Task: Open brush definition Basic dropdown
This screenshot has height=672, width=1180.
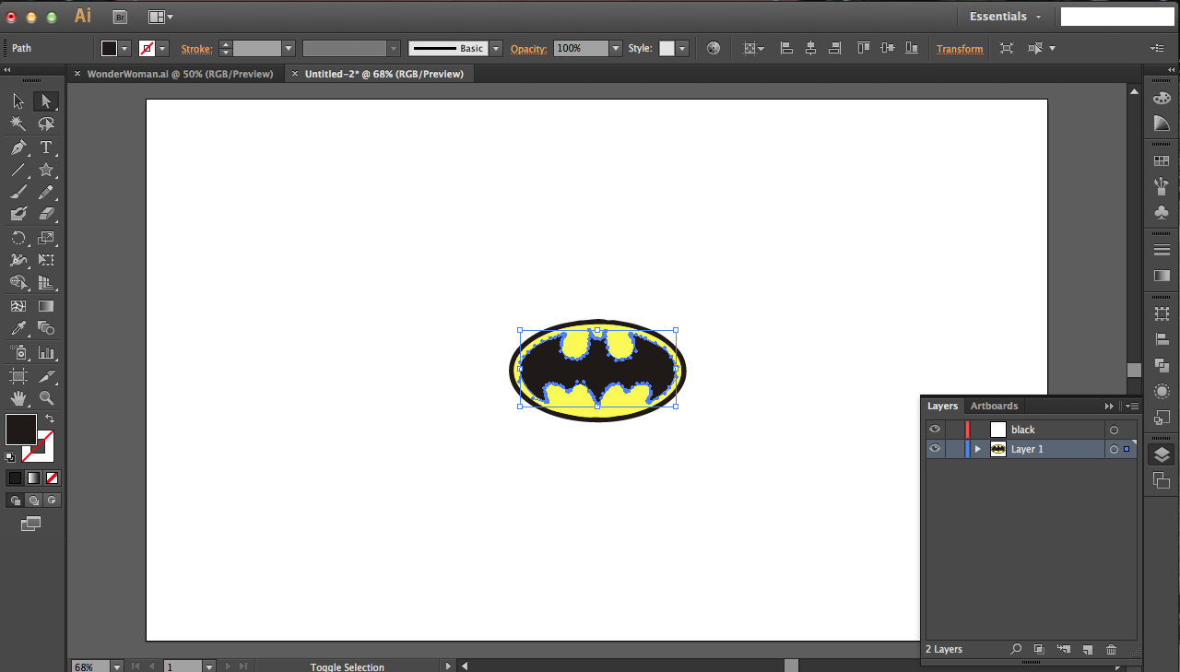Action: (x=496, y=48)
